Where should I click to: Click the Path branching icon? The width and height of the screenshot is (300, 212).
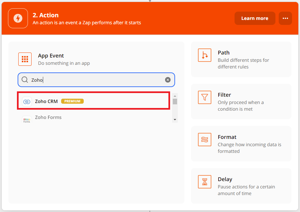coord(205,55)
